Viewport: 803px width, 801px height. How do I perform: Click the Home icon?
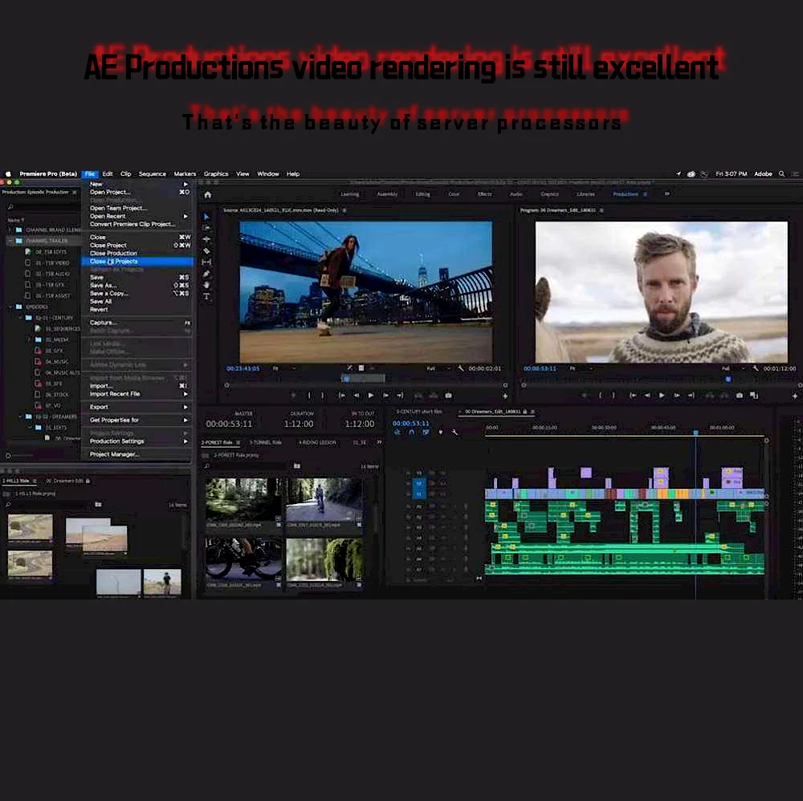pos(207,194)
